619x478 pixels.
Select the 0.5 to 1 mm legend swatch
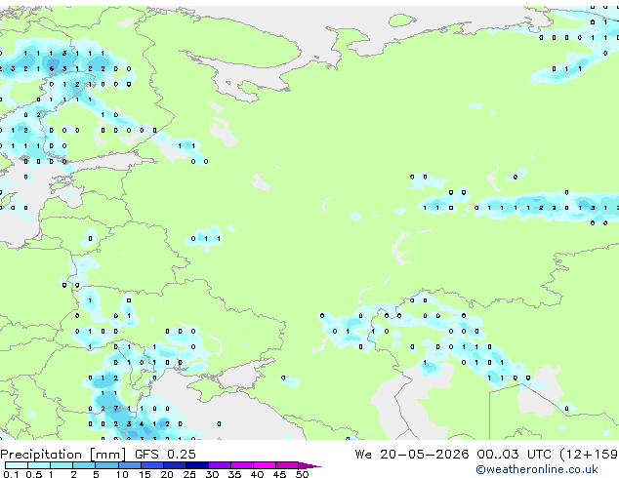tap(39, 465)
